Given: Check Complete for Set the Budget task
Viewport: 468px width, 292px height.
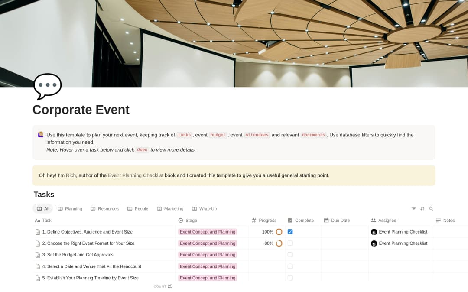Looking at the screenshot, I should pos(290,255).
